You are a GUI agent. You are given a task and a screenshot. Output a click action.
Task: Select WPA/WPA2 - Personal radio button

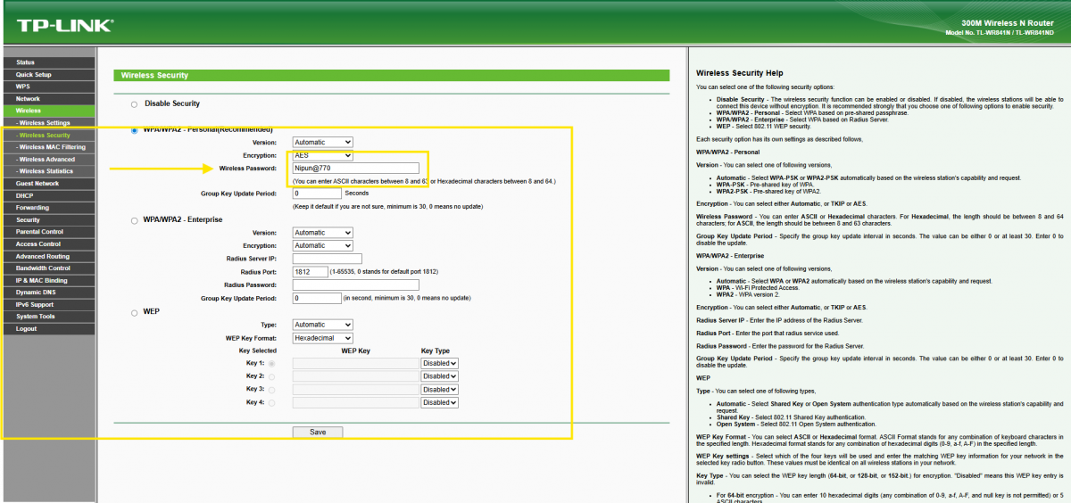(x=135, y=130)
